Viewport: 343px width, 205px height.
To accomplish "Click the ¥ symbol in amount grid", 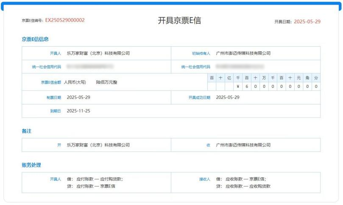I will [x=238, y=86].
